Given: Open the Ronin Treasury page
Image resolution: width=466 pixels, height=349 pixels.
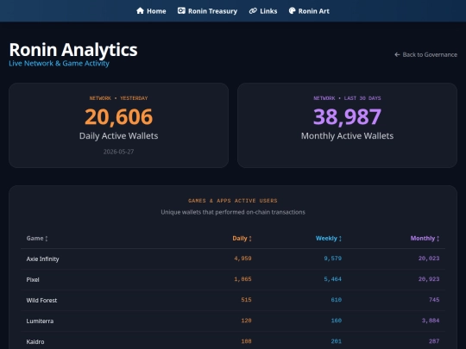Looking at the screenshot, I should click(x=207, y=11).
